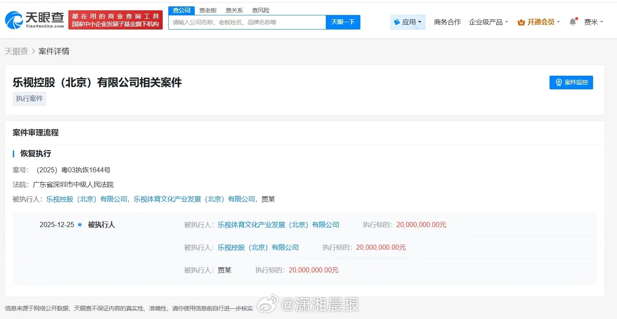Viewport: 617px width, 319px height.
Task: Click the court name 广东省深圳市中级人民法院
Action: 73,185
